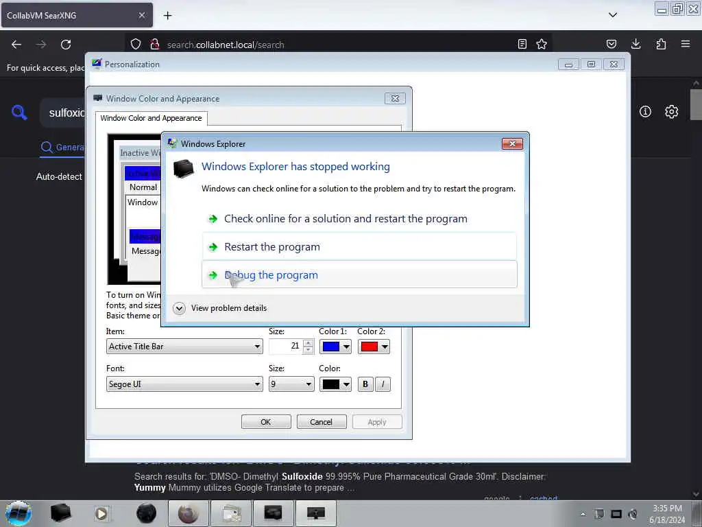Open the extensions puzzle icon
This screenshot has height=527, width=702.
coord(661,44)
